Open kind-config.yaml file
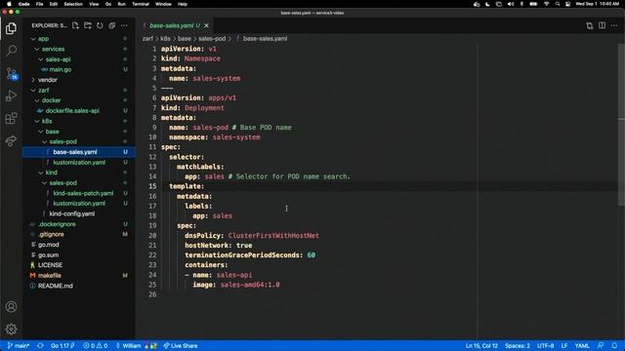 click(71, 214)
